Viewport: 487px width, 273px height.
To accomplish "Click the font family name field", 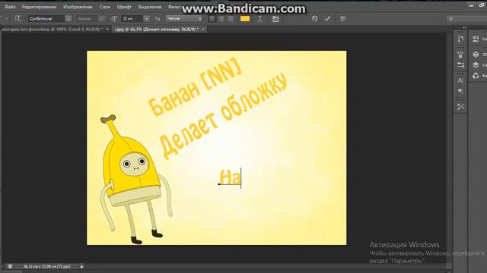I will [x=46, y=19].
